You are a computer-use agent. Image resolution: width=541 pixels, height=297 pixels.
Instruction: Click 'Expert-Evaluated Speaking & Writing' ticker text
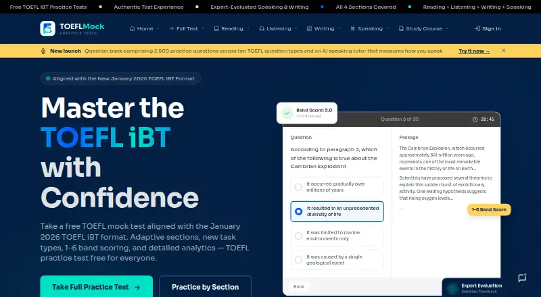pyautogui.click(x=260, y=7)
